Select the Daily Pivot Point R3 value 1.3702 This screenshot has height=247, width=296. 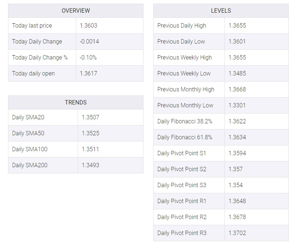click(x=237, y=233)
